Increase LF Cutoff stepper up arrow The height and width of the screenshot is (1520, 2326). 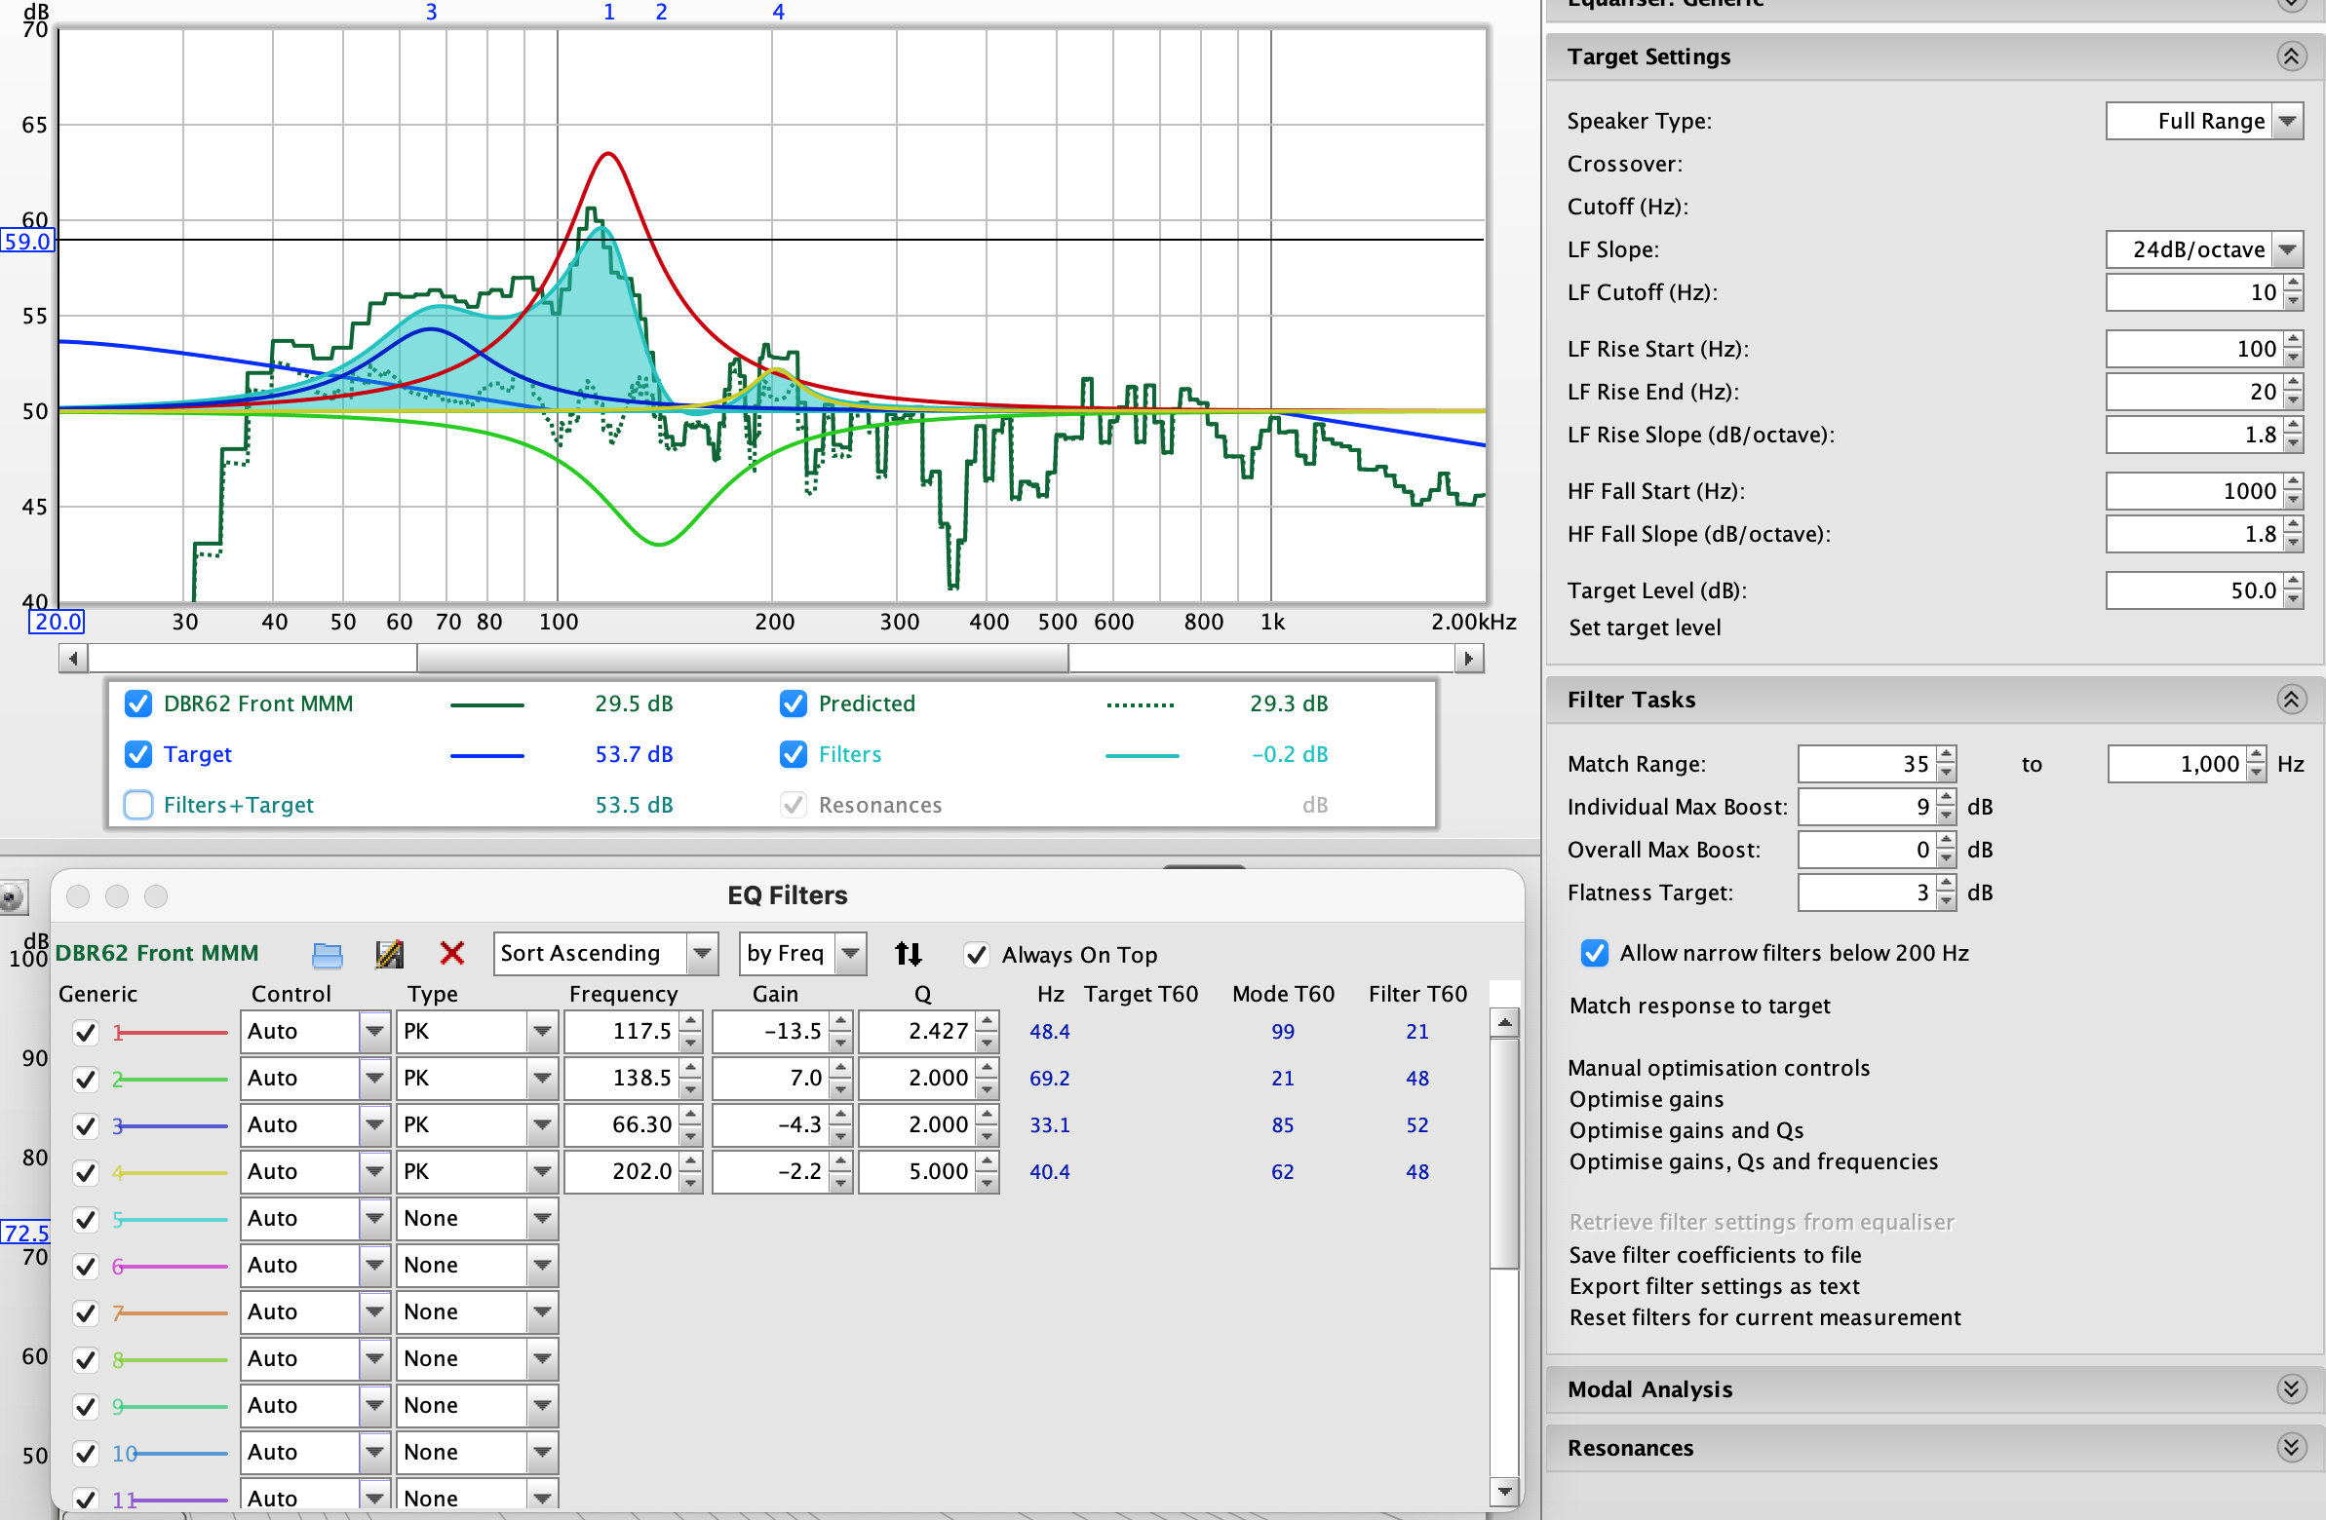coord(2294,285)
